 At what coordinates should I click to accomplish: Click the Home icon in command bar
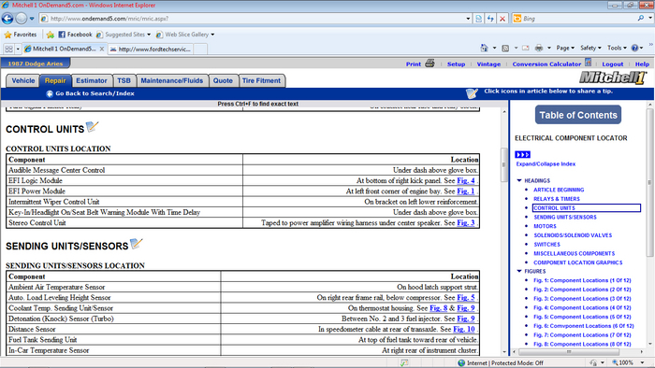click(x=484, y=48)
